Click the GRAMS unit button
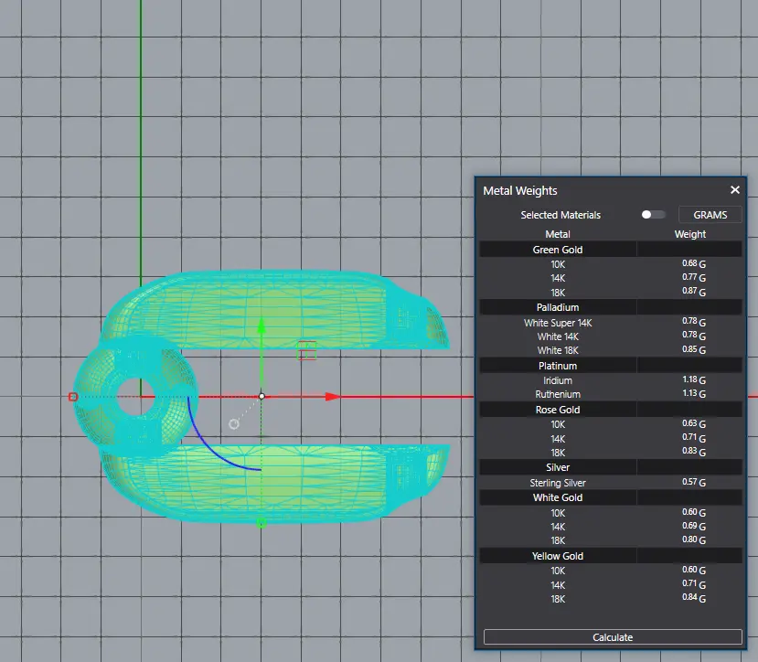 click(x=710, y=215)
